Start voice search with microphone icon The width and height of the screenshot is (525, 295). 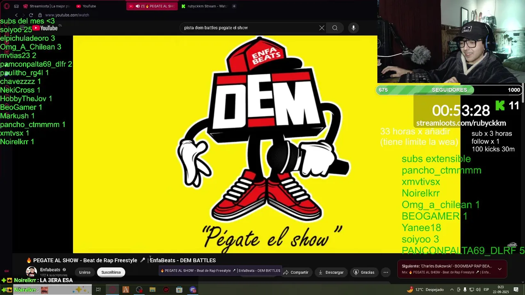354,28
